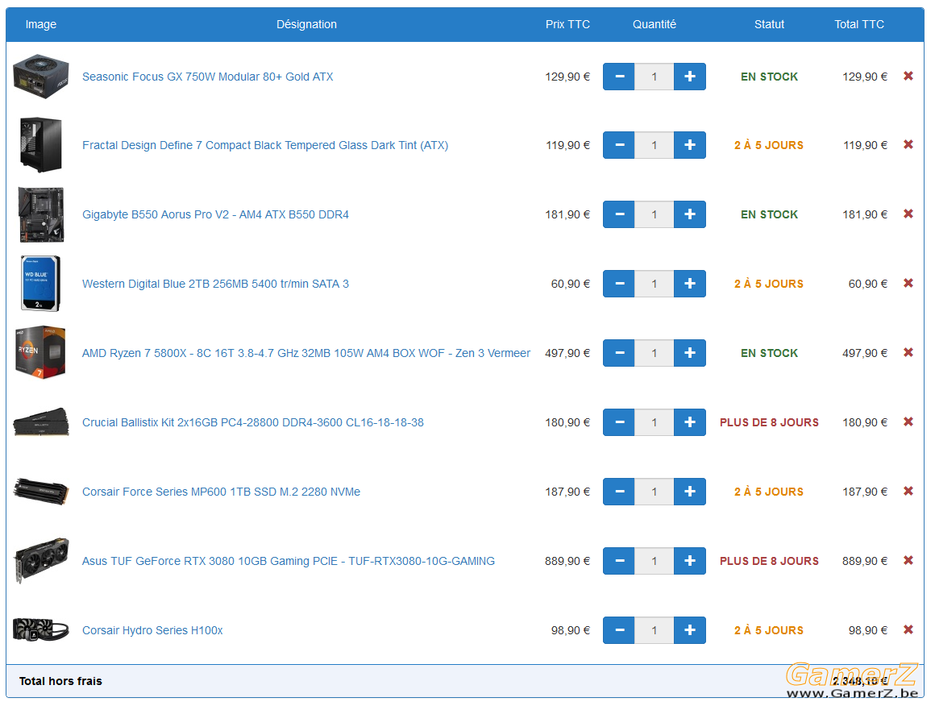Viewport: 935px width, 706px height.
Task: Reduce quantity of Fractal Design Define 7
Action: (x=619, y=145)
